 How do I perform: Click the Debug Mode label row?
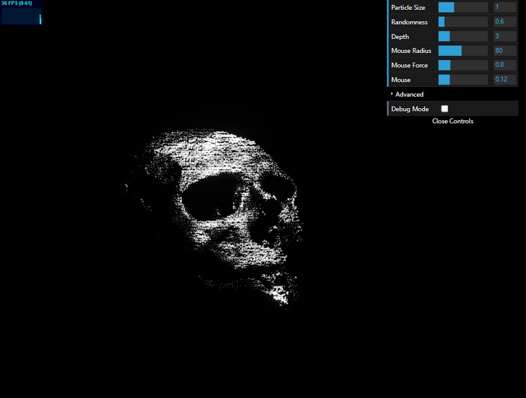pos(453,109)
